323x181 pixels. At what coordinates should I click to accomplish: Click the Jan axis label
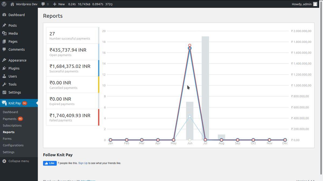coord(110,143)
